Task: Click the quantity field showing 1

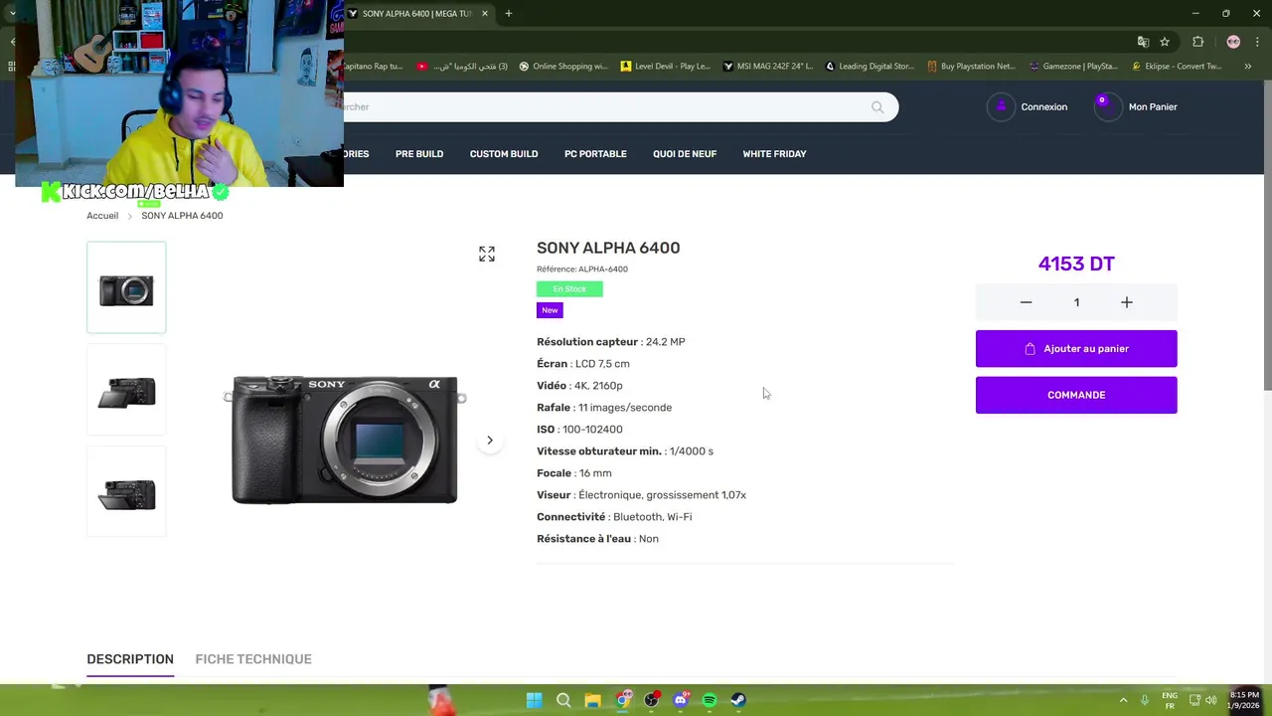Action: [x=1076, y=302]
